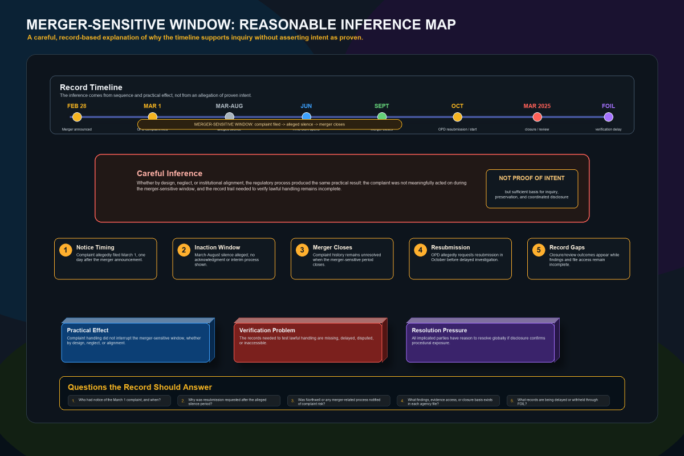Viewport: 684px width, 456px height.
Task: Click the 'OPD resubmission / start' caption
Action: (457, 129)
